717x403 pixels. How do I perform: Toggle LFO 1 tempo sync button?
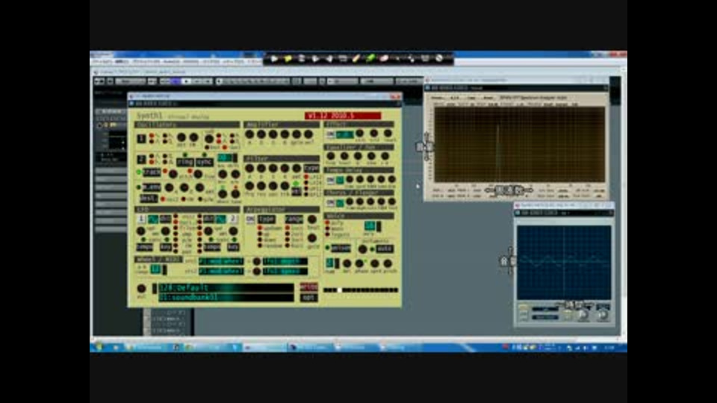[x=144, y=247]
